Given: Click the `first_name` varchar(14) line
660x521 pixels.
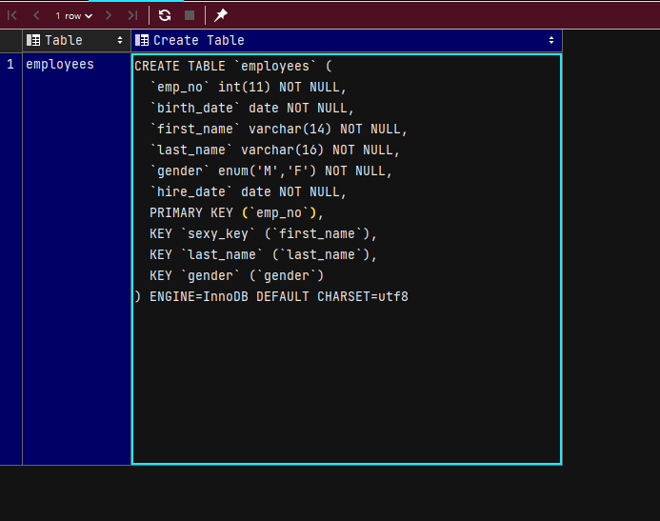Looking at the screenshot, I should pos(279,129).
